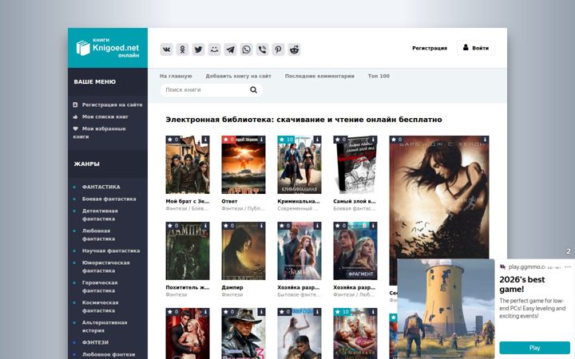The height and width of the screenshot is (359, 575).
Task: Open info icon on "Самый злой в..." cover
Action: click(373, 140)
